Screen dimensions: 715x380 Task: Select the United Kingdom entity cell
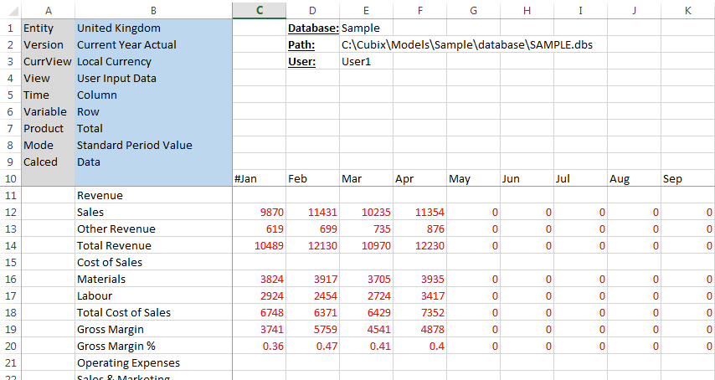coord(118,28)
